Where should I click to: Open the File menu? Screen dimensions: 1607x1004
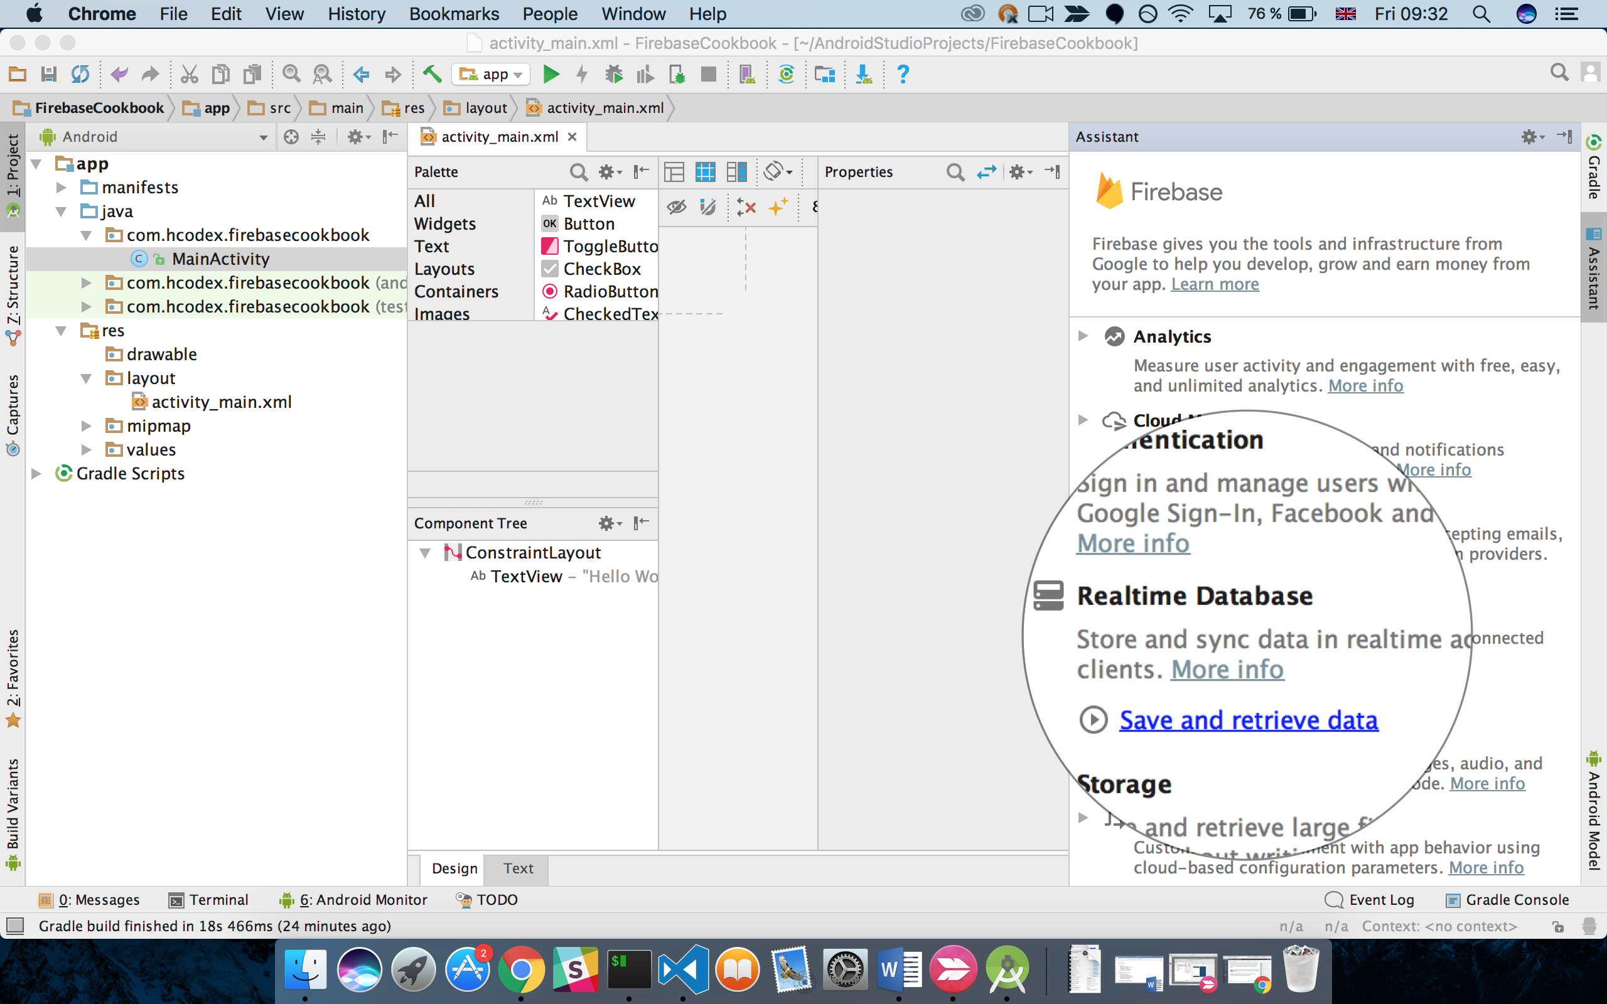click(173, 13)
